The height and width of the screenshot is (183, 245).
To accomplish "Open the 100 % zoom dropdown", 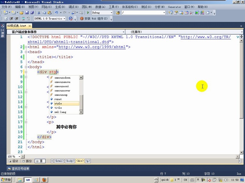I will coord(19,157).
